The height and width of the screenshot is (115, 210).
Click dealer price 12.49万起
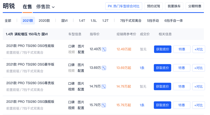click(x=124, y=49)
